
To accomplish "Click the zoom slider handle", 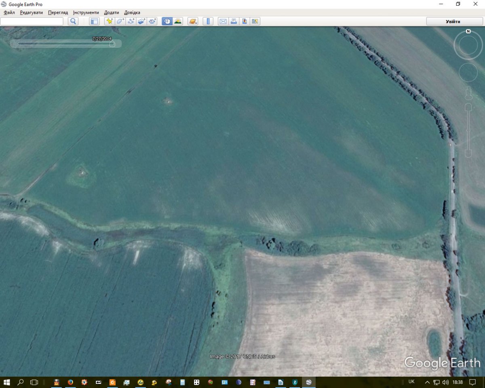I will click(468, 130).
